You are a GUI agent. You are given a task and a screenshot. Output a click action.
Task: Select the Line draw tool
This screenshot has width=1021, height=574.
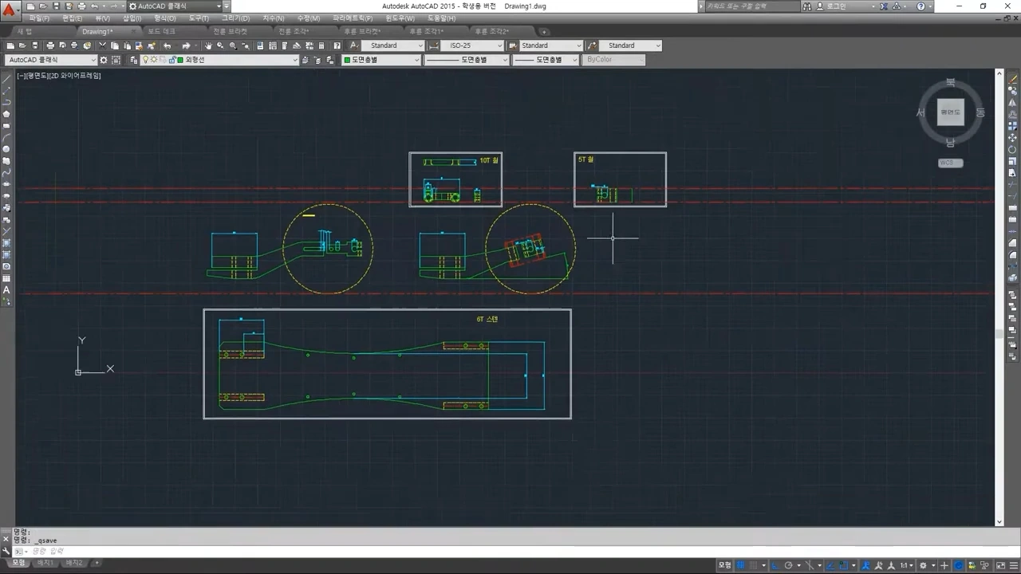point(6,79)
